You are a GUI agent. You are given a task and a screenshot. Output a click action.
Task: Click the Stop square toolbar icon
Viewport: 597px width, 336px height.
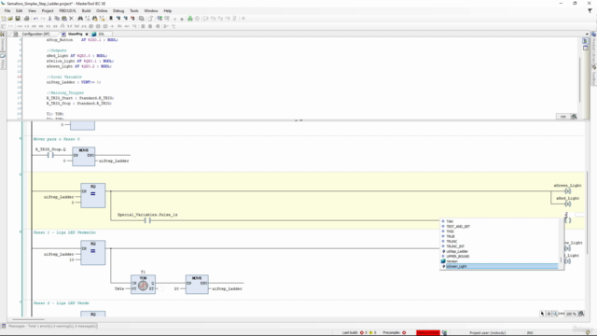(182, 19)
